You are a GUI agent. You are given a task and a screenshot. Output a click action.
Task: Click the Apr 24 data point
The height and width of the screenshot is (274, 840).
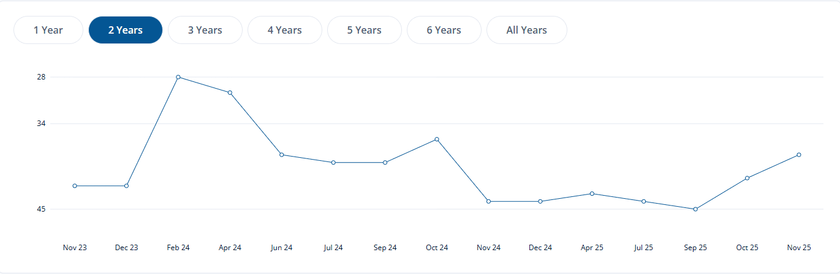[230, 92]
